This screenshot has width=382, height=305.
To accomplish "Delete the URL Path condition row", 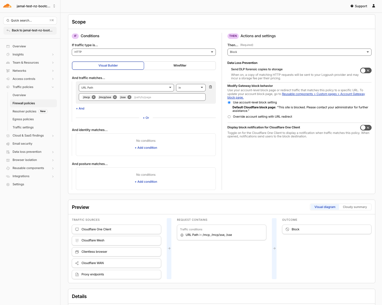I will coord(210,87).
